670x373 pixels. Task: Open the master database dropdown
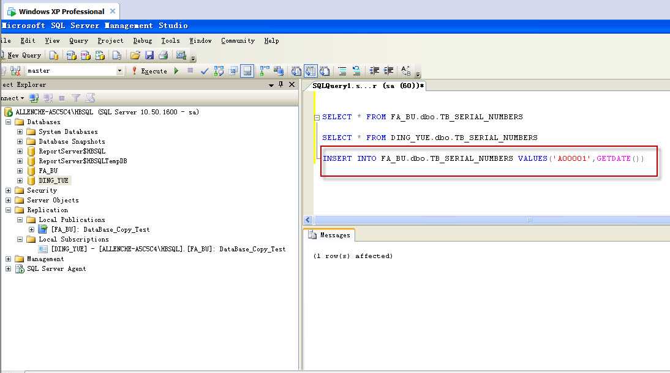[x=119, y=71]
